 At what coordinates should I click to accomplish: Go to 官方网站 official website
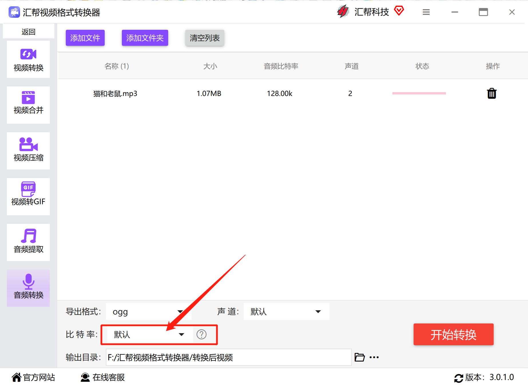click(x=33, y=377)
